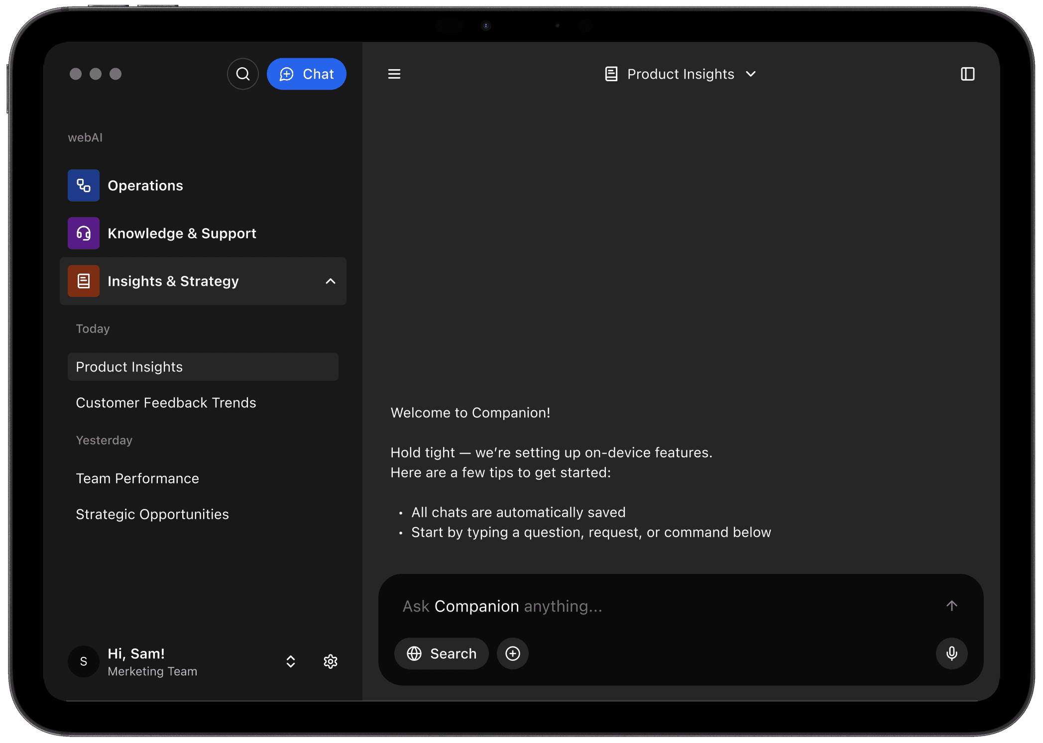Click the up-down chevrons next to Sam's profile

(290, 661)
